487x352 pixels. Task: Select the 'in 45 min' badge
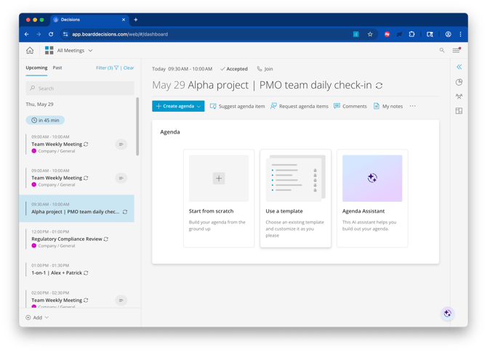45,120
